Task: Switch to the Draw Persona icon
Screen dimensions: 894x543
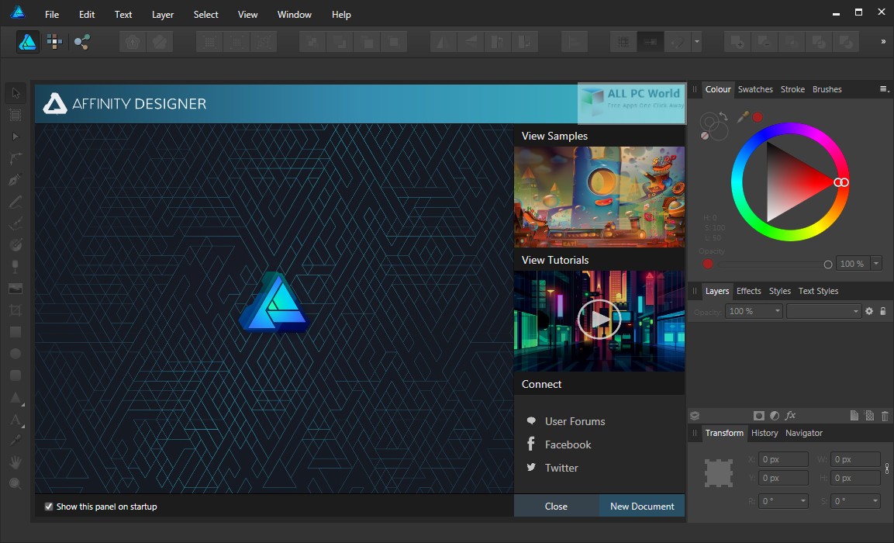Action: (28, 42)
